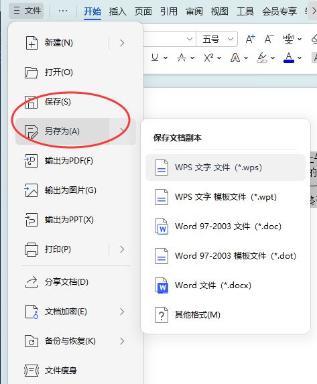Expand the 备份与恢复 submenu arrow

[122, 341]
